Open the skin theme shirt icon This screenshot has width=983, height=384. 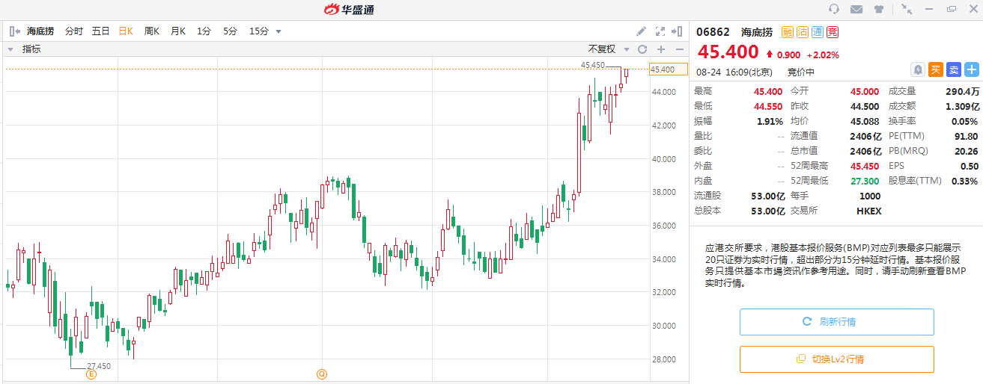pos(879,9)
